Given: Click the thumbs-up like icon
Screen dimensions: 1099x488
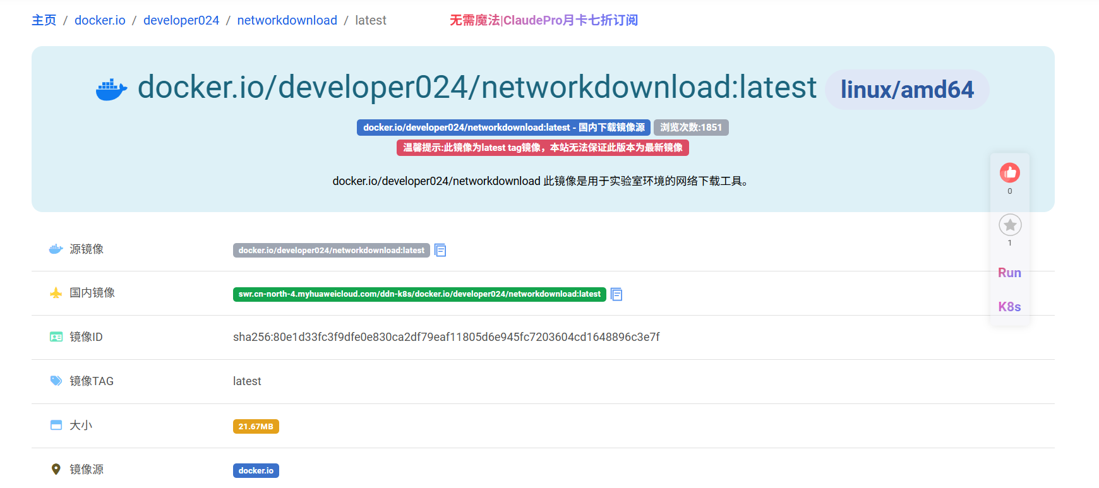Looking at the screenshot, I should (x=1009, y=172).
